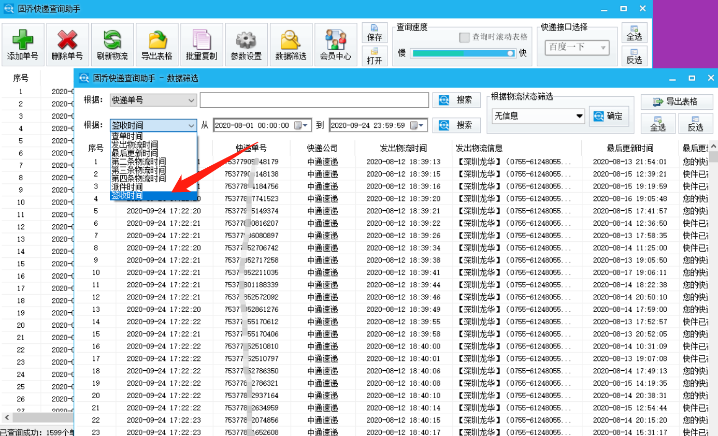The height and width of the screenshot is (436, 718).
Task: Select 第三条物流时间 from the list
Action: (153, 170)
